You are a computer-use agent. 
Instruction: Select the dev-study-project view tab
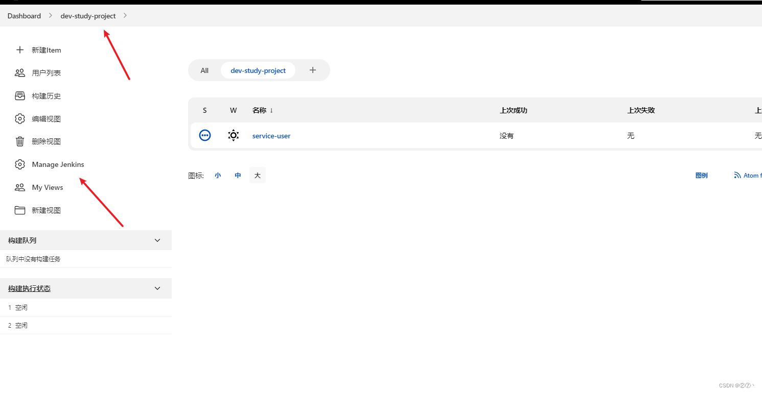tap(258, 70)
